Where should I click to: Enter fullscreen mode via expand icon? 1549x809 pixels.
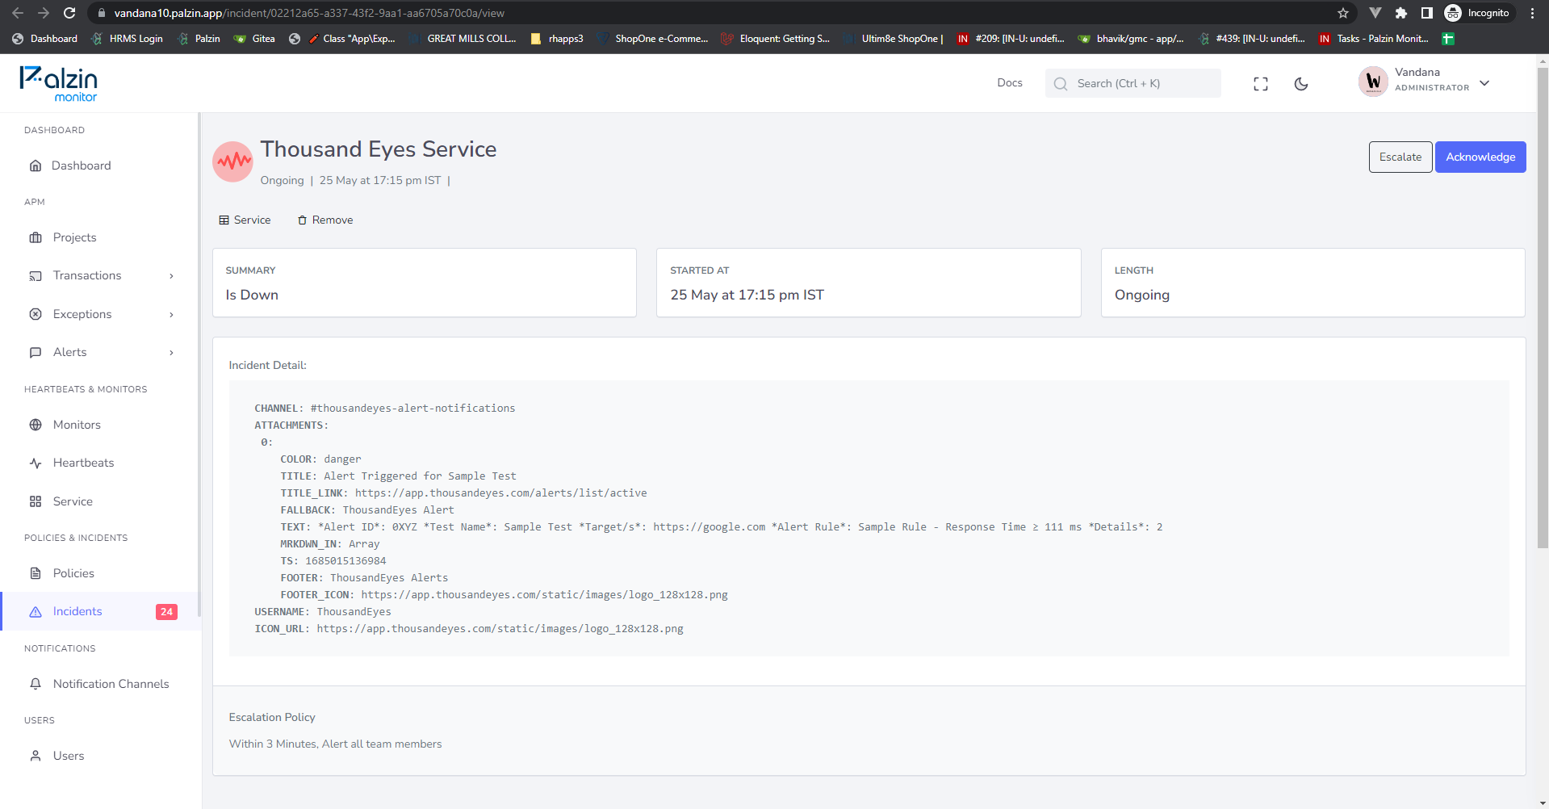pyautogui.click(x=1261, y=84)
